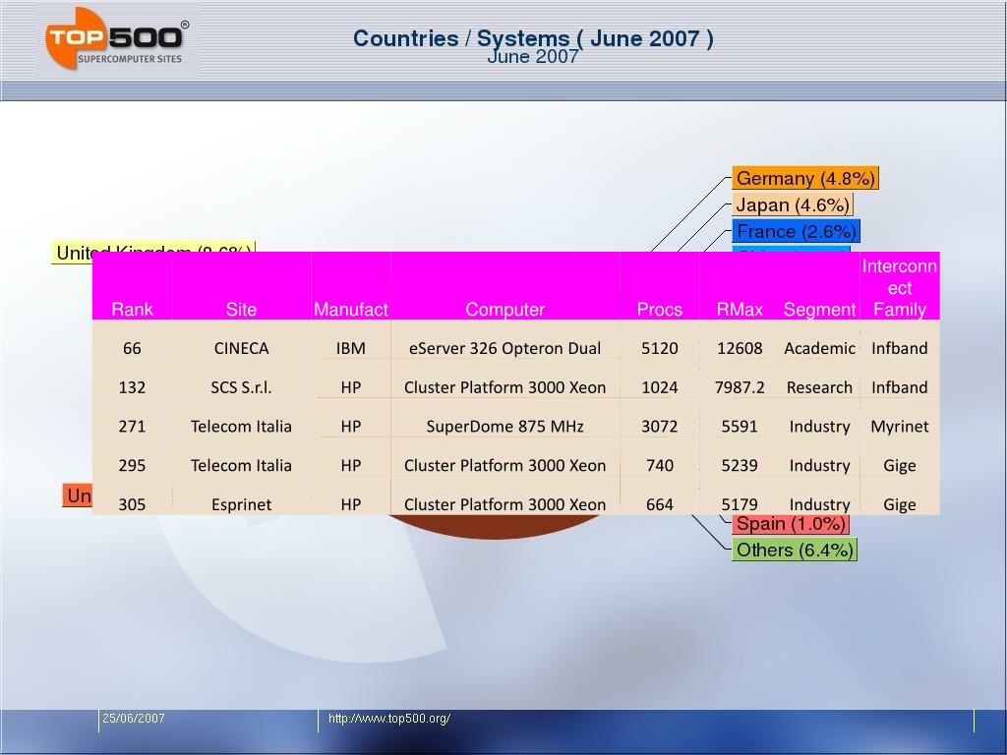Viewport: 1007px width, 755px height.
Task: Open the http://www.top500.org/ link
Action: (x=389, y=719)
